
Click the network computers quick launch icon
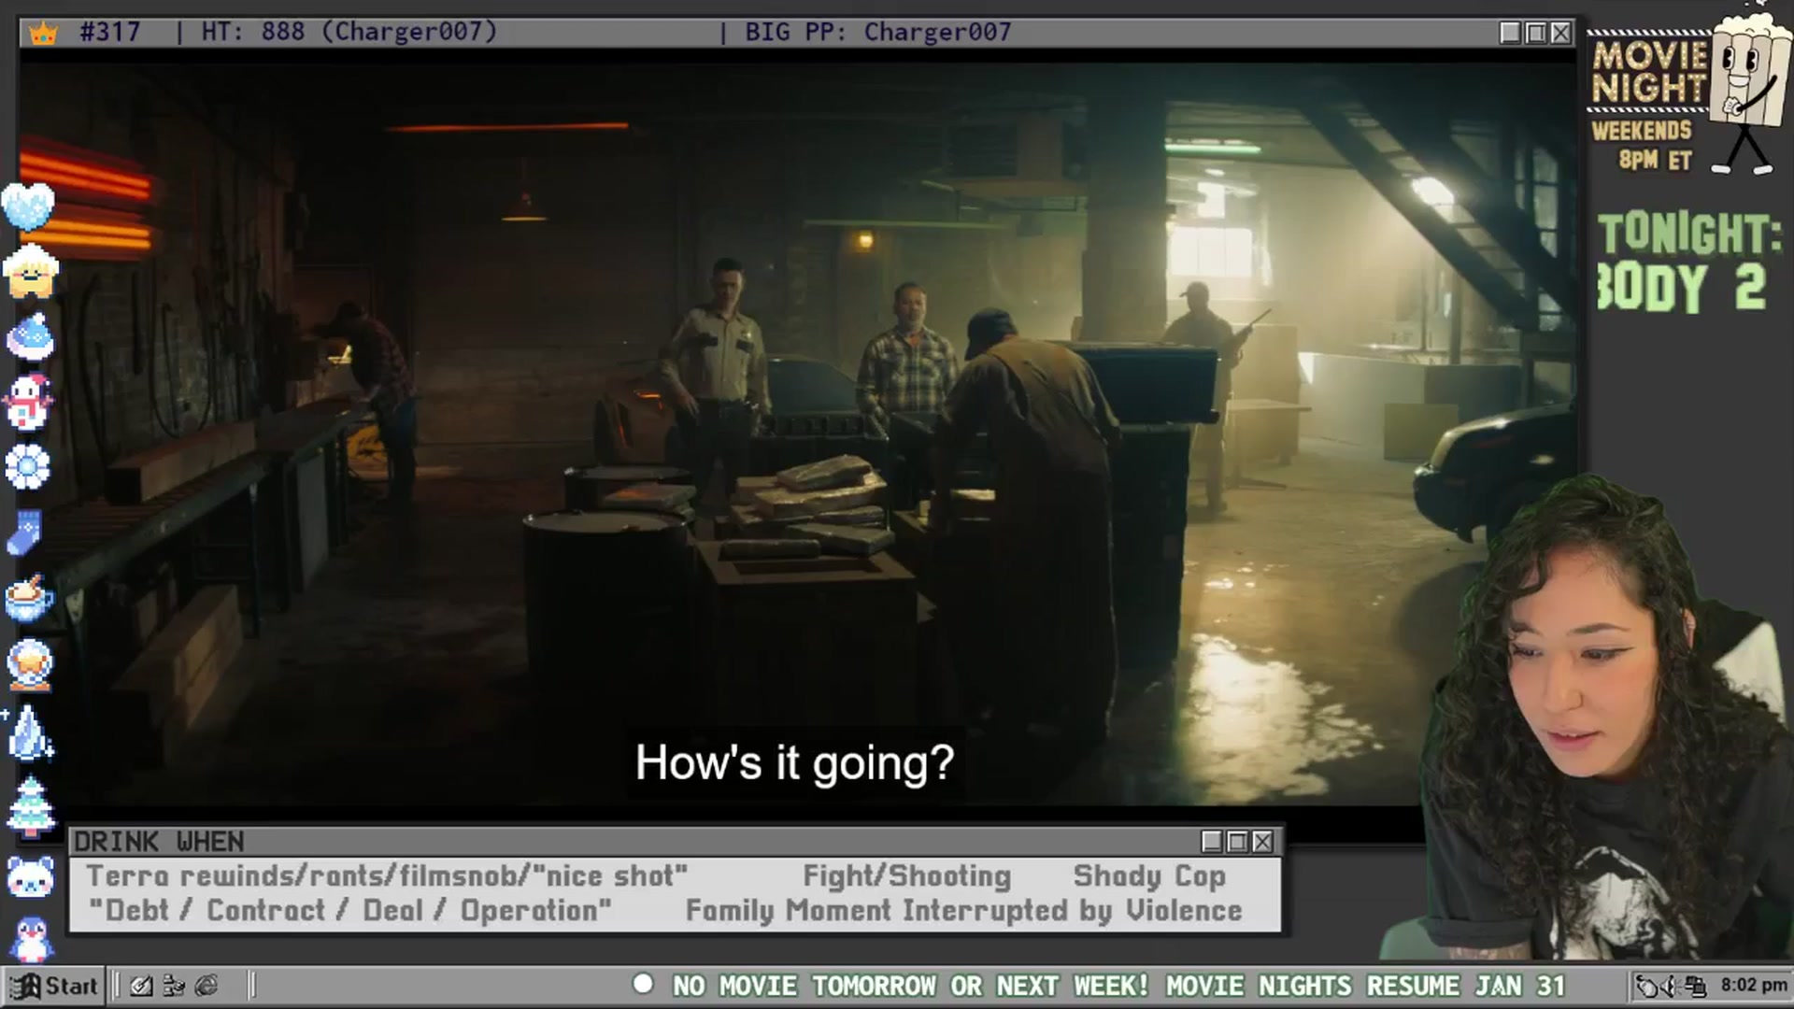[x=174, y=986]
